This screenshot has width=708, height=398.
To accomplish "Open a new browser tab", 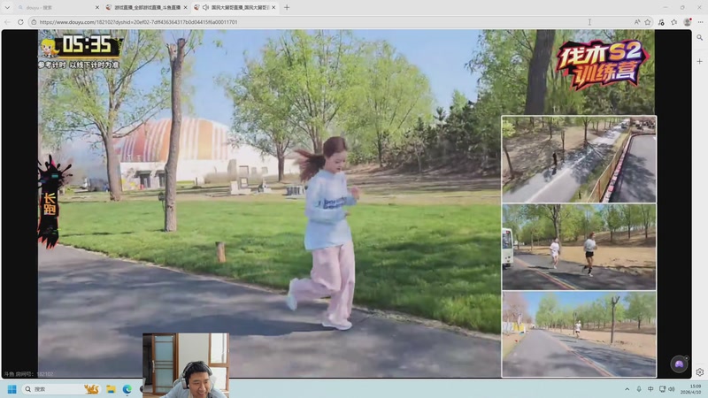I will (287, 7).
